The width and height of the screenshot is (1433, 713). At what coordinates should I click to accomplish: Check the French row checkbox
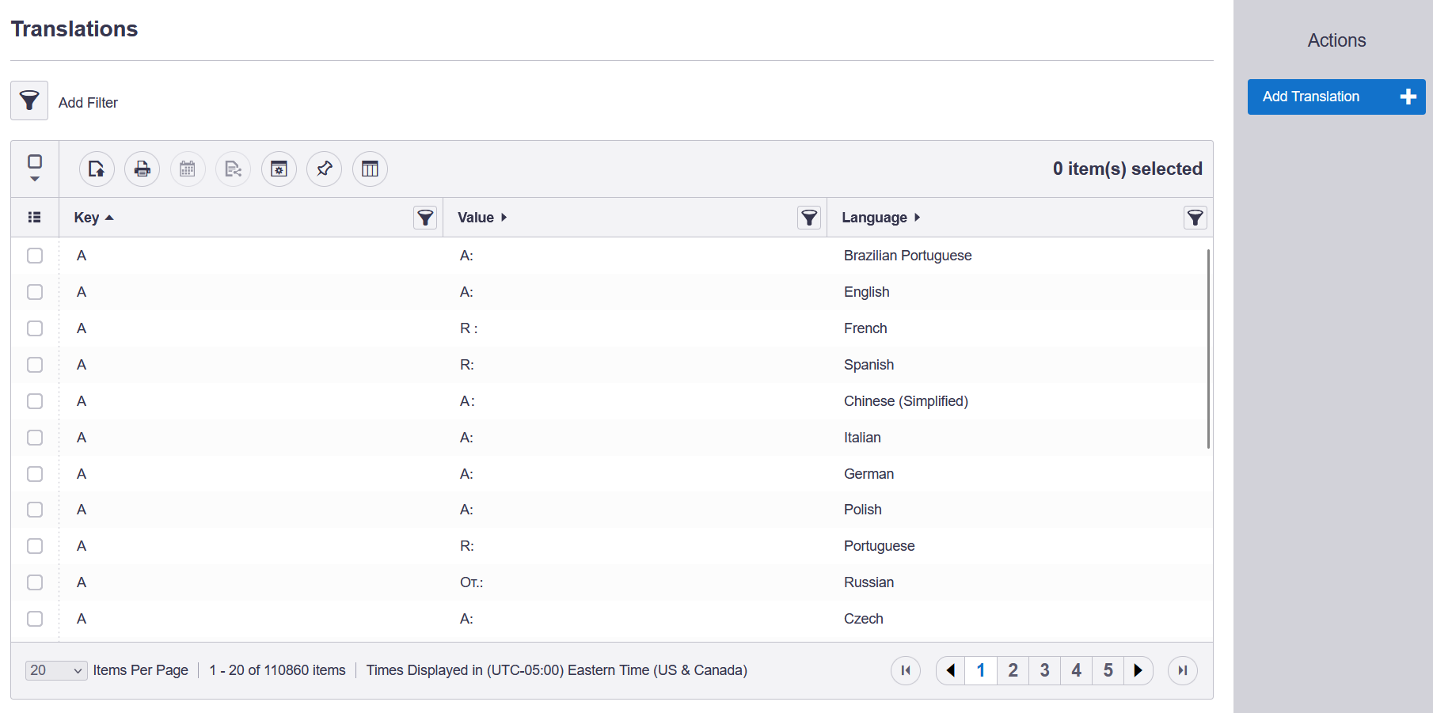click(35, 328)
